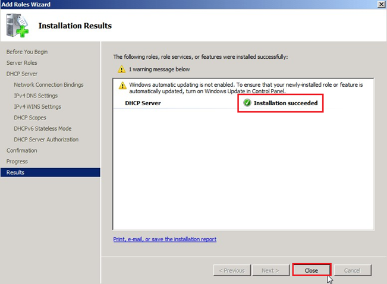387x284 pixels.
Task: Click the 'Installation succeeded' status text
Action: tap(285, 103)
